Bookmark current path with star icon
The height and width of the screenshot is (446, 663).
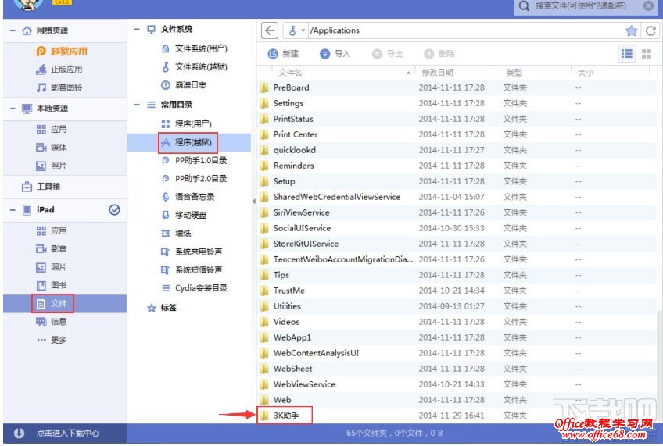tap(631, 30)
